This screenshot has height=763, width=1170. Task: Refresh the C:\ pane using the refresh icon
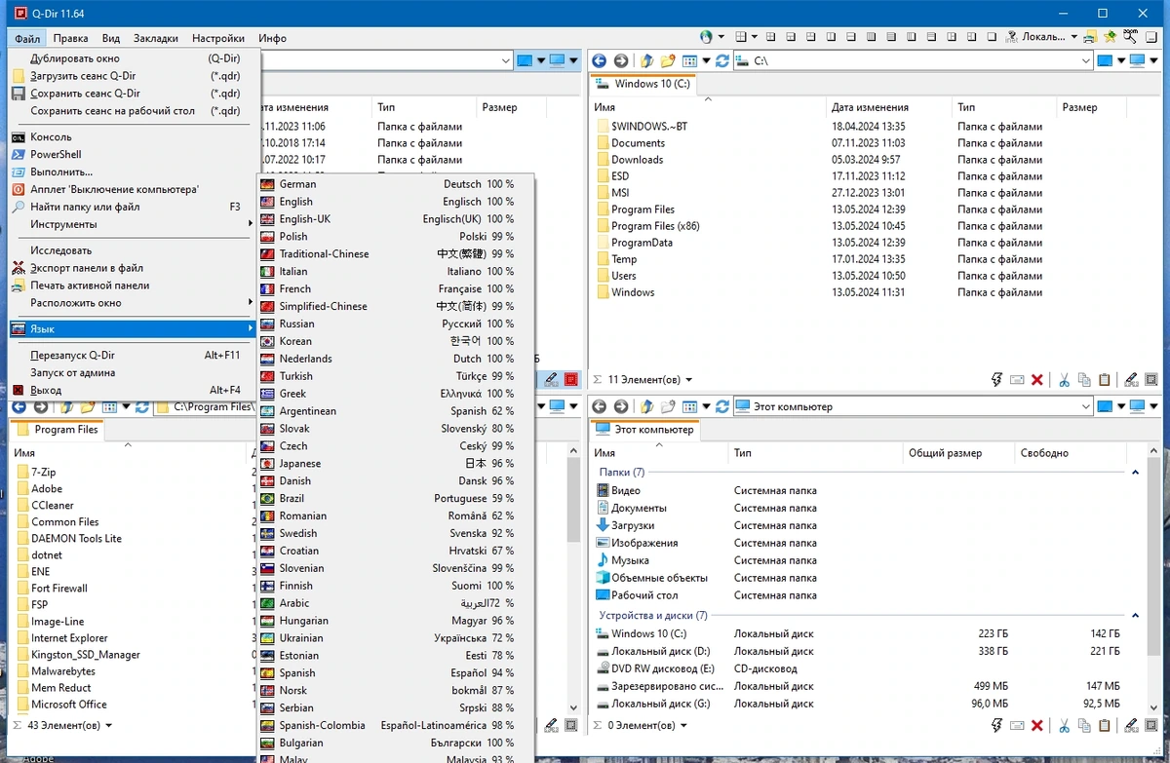point(721,60)
